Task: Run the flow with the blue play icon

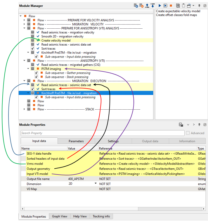Action: click(160, 6)
